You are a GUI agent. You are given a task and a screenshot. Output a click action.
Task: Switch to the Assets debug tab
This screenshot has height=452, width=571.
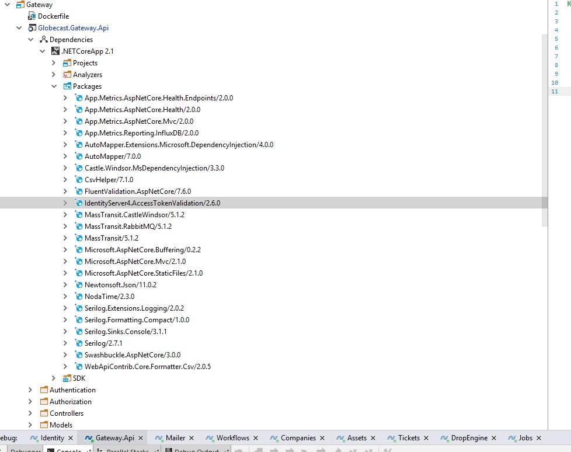tap(357, 438)
